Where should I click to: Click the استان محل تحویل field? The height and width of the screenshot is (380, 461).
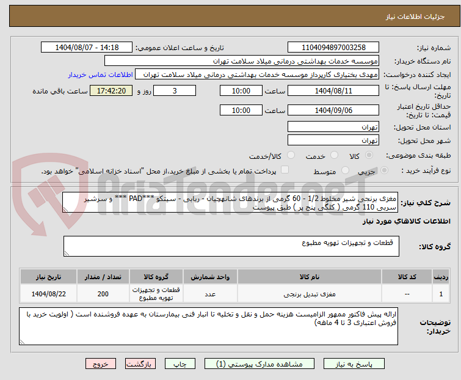click(333, 127)
